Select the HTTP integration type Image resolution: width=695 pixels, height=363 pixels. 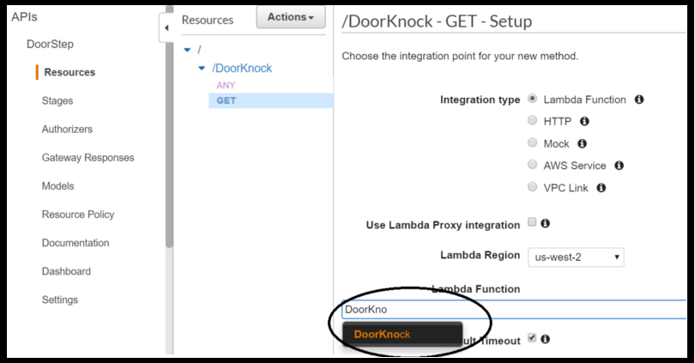coord(533,121)
